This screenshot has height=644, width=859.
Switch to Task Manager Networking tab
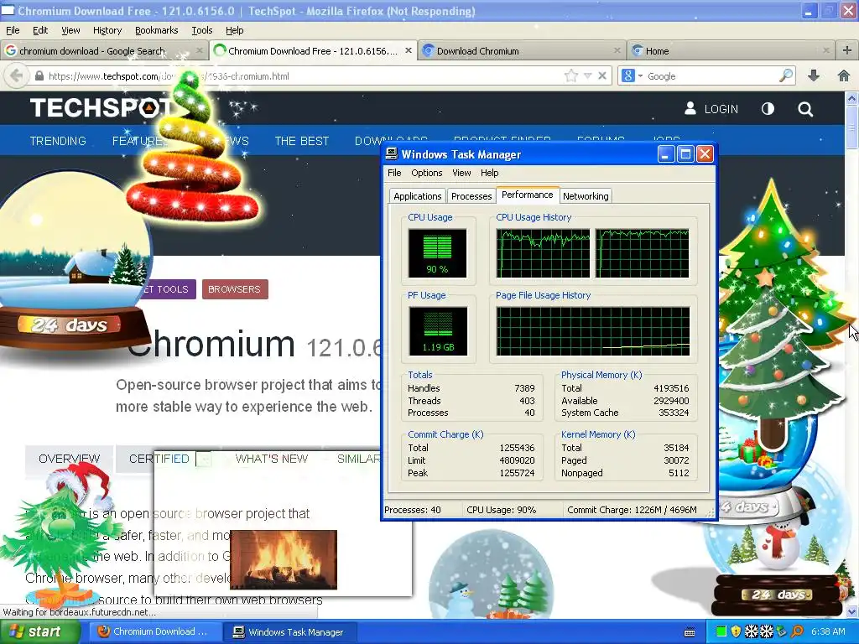[x=585, y=196]
